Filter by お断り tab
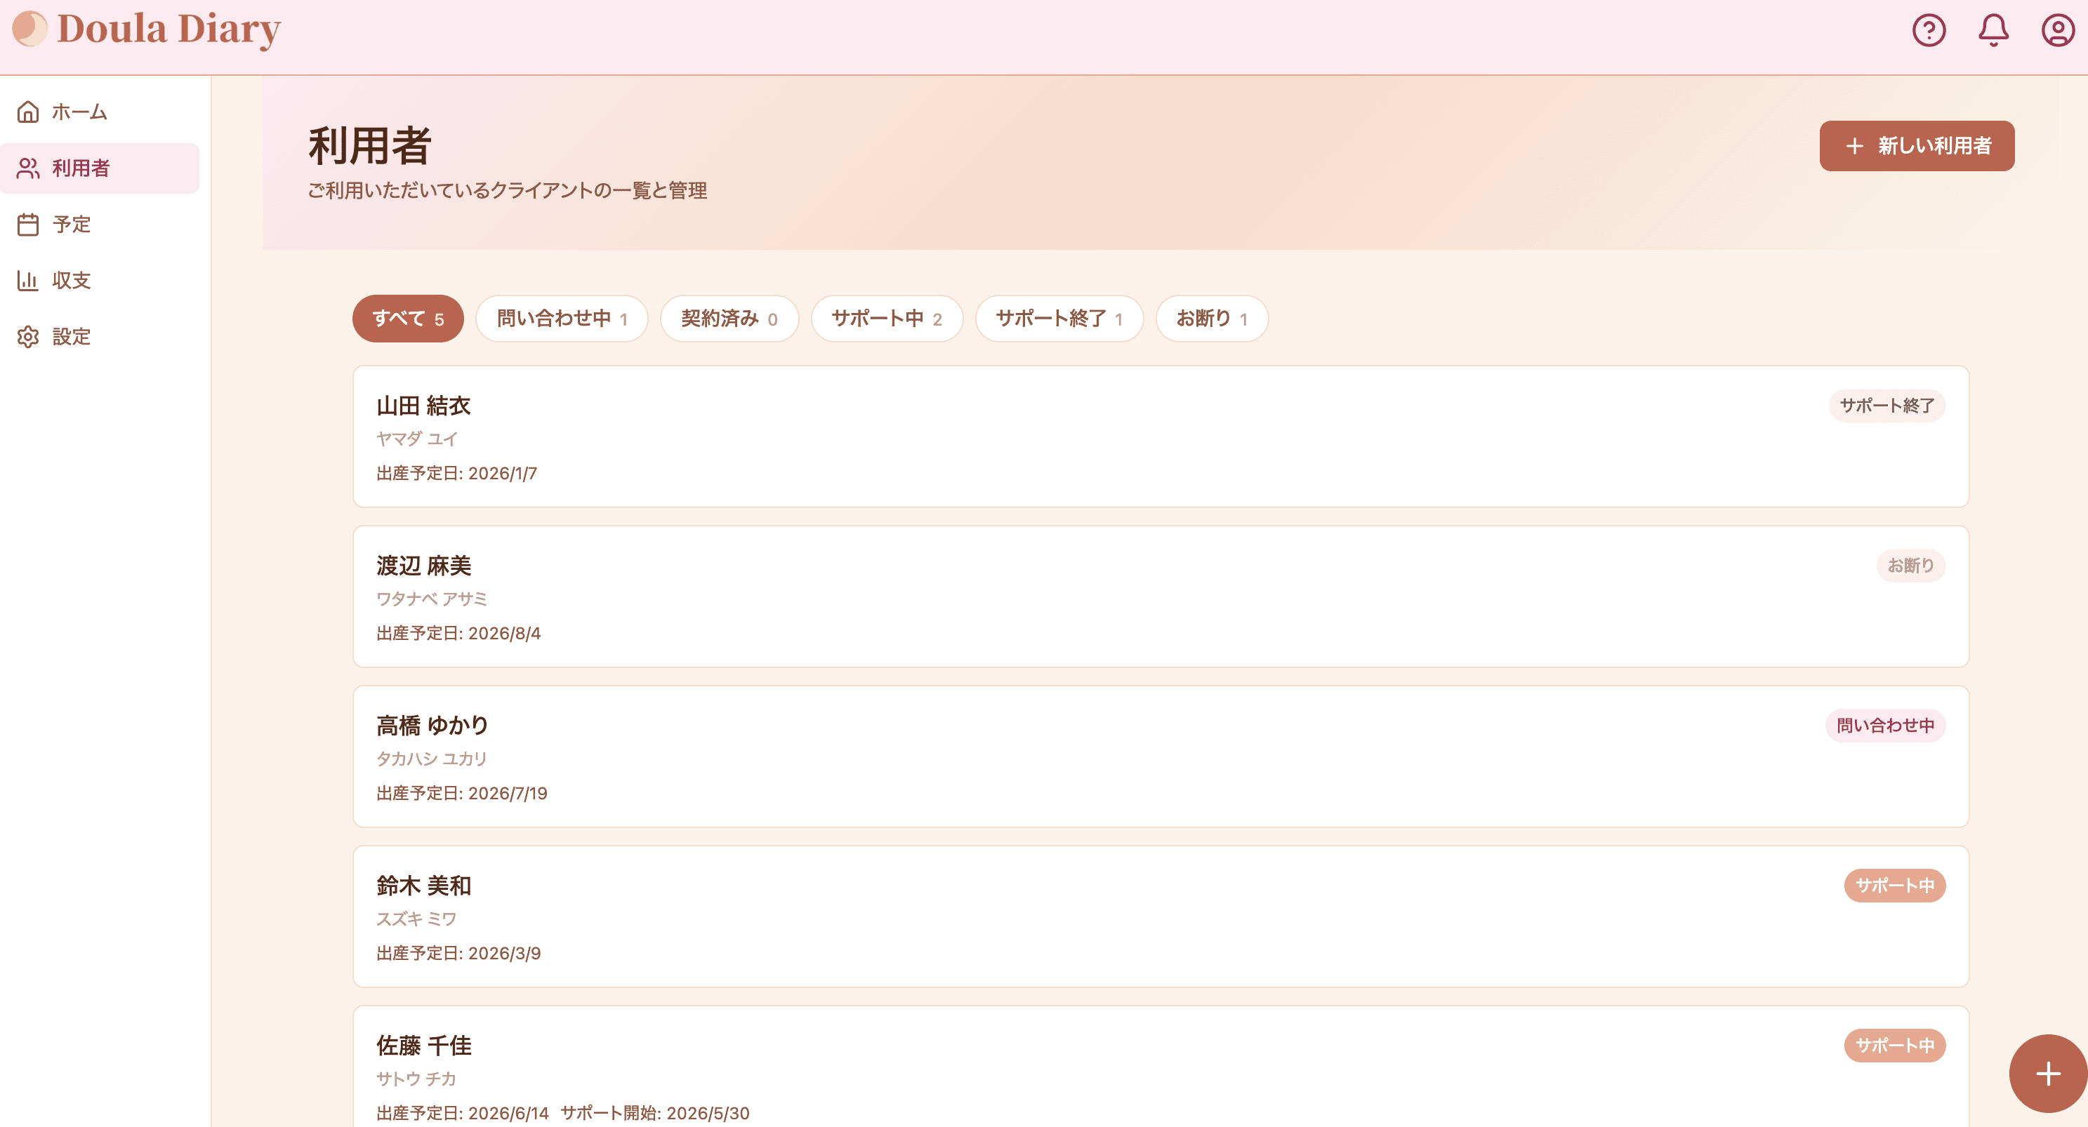The height and width of the screenshot is (1127, 2088). tap(1212, 319)
